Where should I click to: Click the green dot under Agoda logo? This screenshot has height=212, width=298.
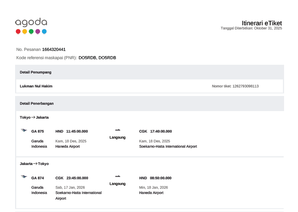[31, 32]
